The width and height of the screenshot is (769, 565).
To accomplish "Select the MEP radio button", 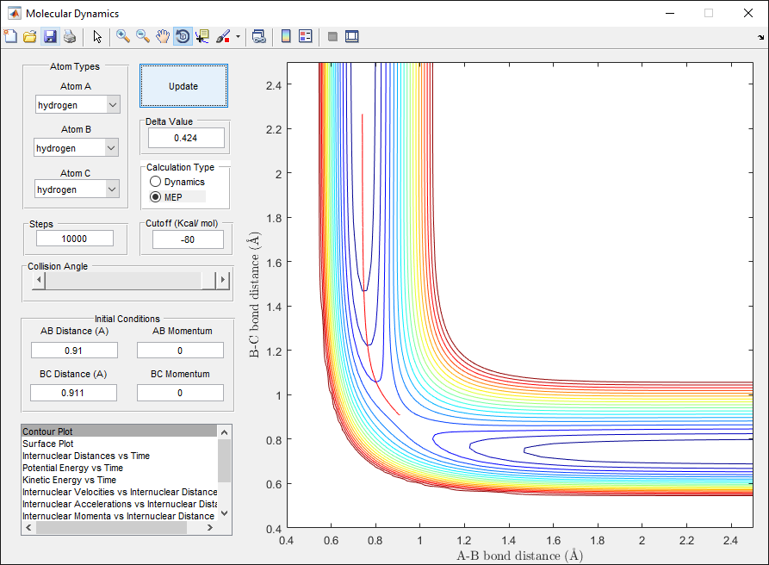I will pyautogui.click(x=156, y=196).
